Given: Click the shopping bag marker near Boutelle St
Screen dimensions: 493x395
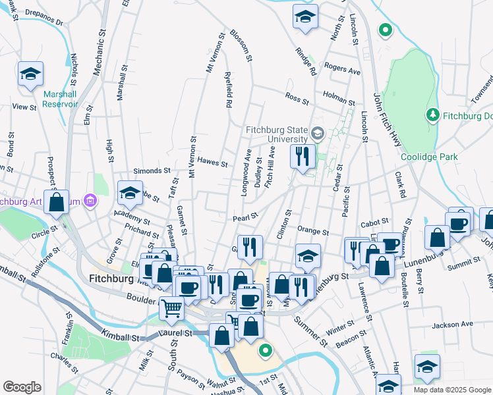Looking at the screenshot, I should click(437, 237).
